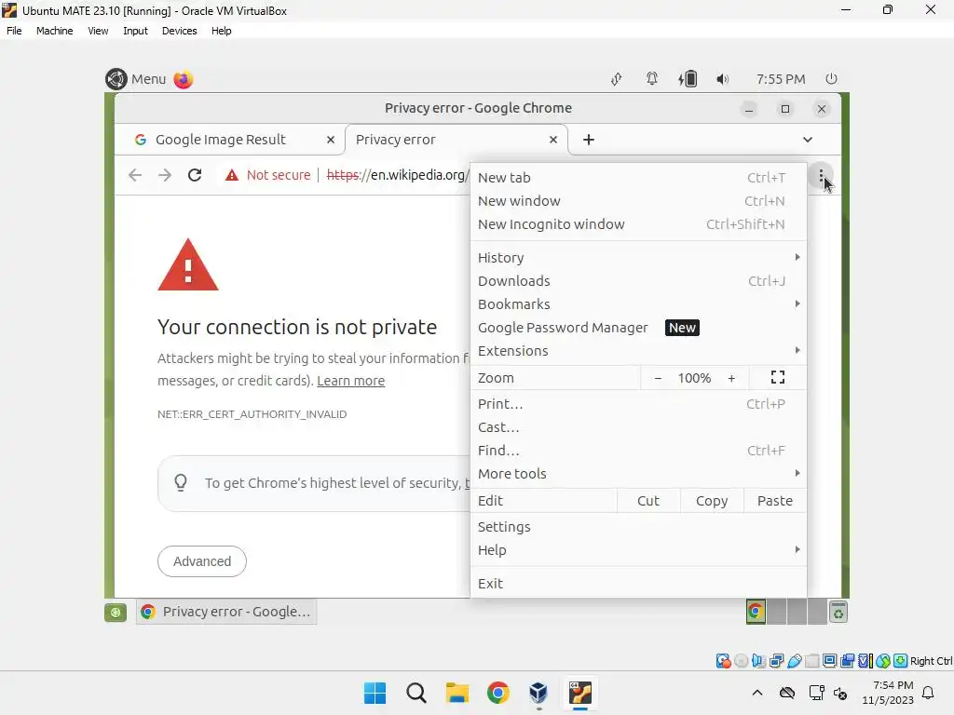Open the Learn more link
The image size is (954, 715).
point(351,381)
